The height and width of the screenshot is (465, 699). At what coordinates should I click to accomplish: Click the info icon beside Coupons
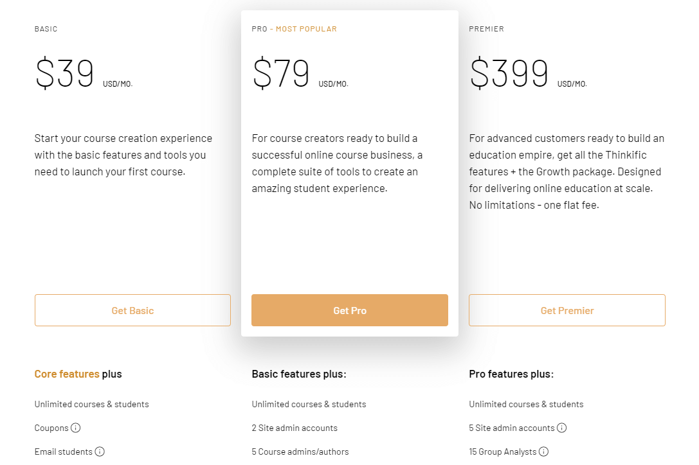click(76, 428)
